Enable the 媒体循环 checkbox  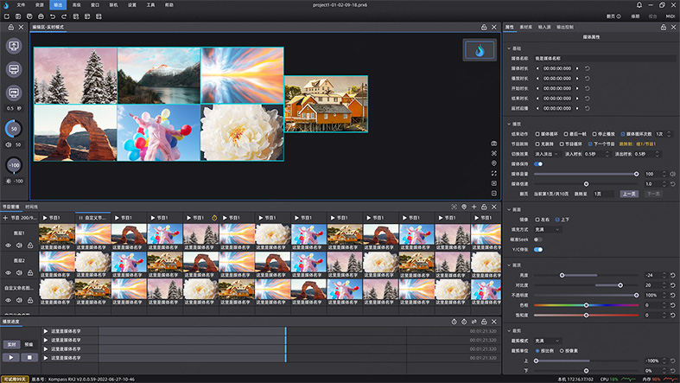click(538, 134)
